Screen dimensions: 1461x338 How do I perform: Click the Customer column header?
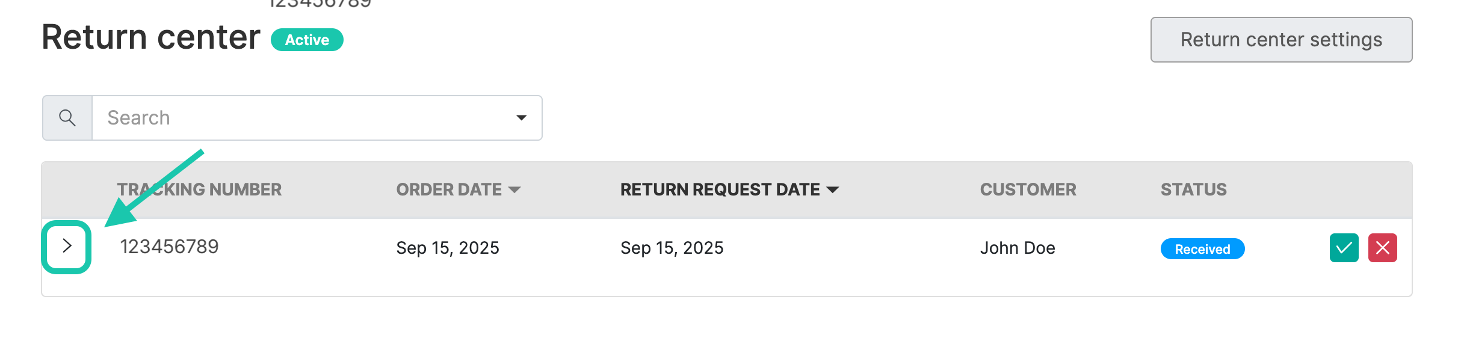(x=1028, y=190)
